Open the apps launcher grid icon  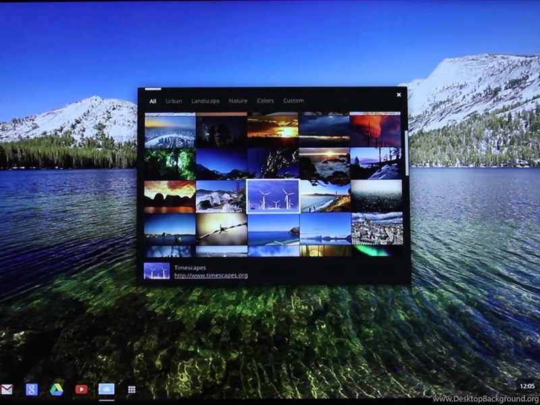[x=132, y=389]
